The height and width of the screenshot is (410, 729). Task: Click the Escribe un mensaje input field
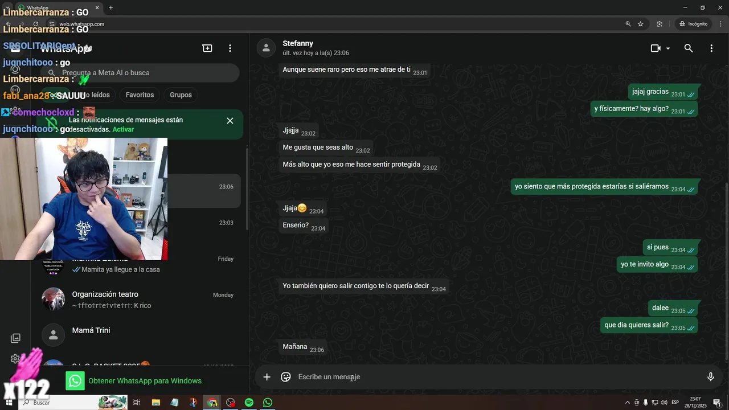(x=495, y=377)
